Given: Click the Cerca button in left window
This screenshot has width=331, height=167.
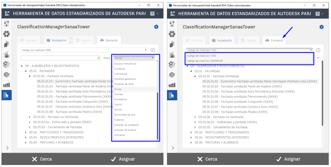Looking at the screenshot, I should 42,159.
